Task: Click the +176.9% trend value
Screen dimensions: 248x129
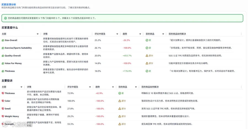Action: (x=127, y=71)
